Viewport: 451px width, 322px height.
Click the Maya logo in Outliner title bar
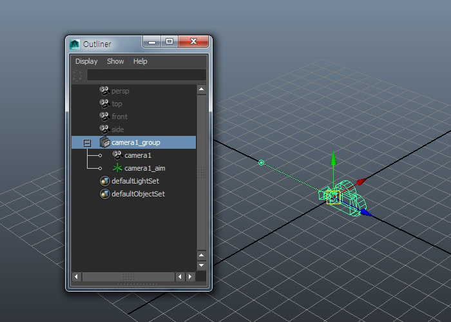75,44
